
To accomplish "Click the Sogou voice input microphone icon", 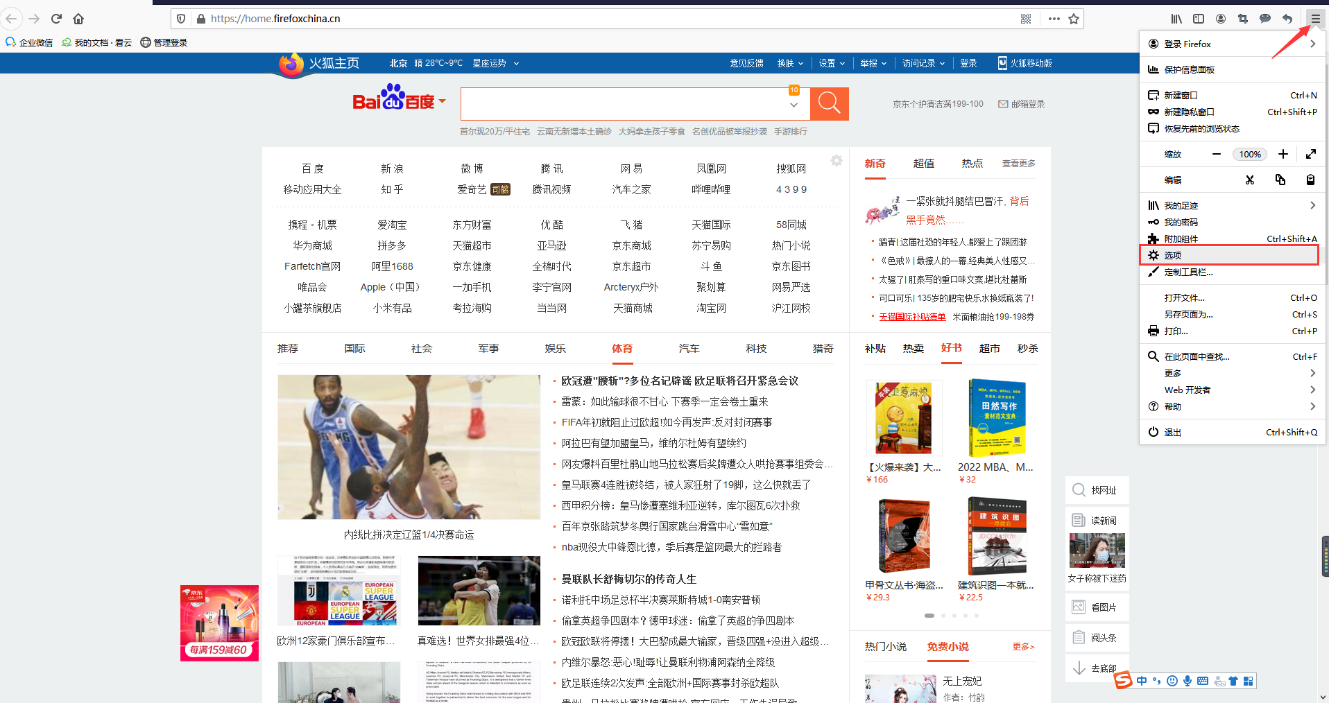I will [x=1187, y=681].
